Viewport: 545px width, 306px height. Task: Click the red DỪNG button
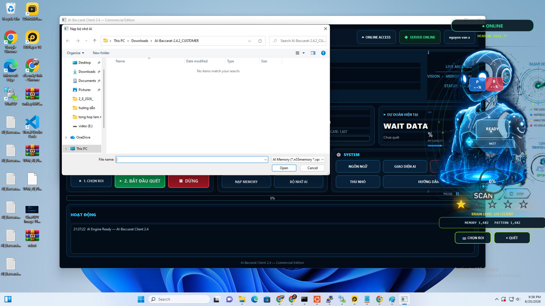pyautogui.click(x=189, y=181)
